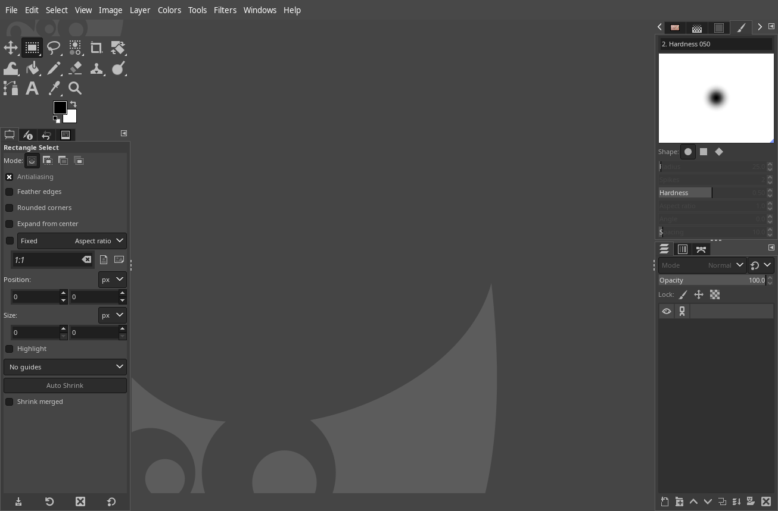Select the Eraser tool
This screenshot has width=778, height=511.
click(x=75, y=69)
